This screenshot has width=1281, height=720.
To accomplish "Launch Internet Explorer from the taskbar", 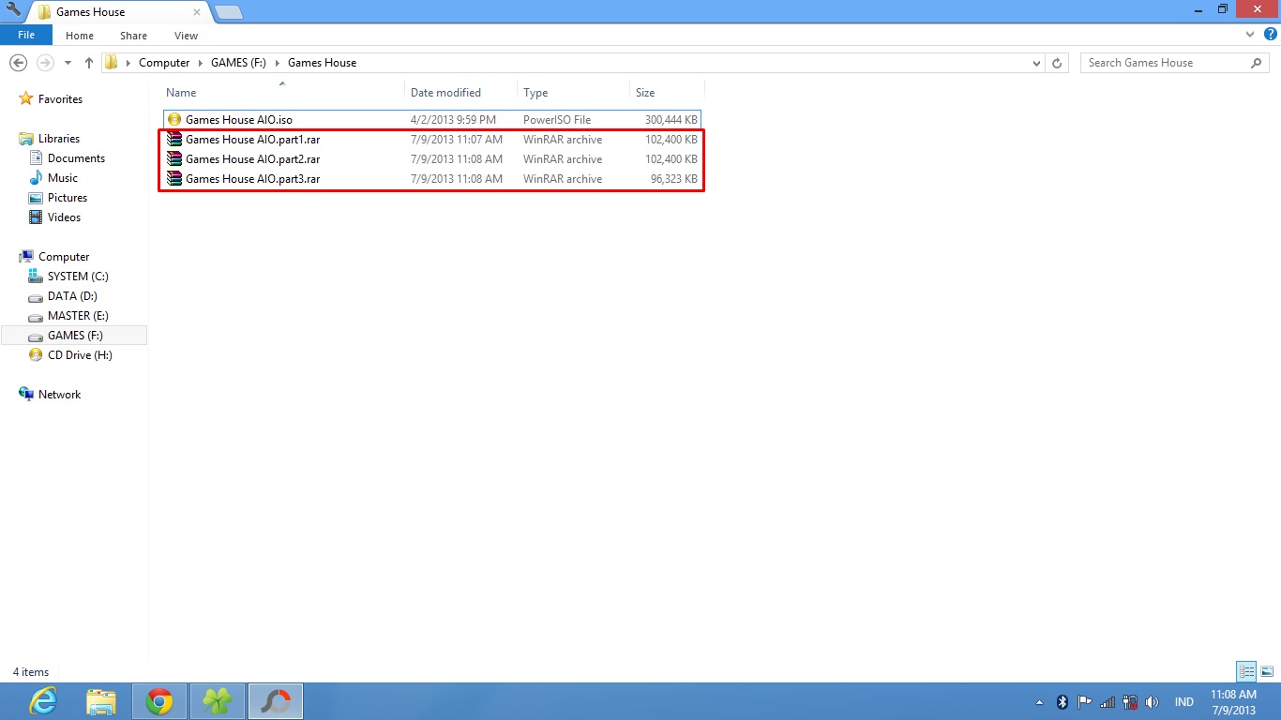I will click(43, 701).
